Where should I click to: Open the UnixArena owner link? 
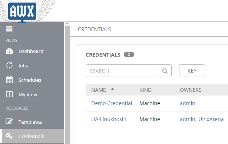[211, 119]
